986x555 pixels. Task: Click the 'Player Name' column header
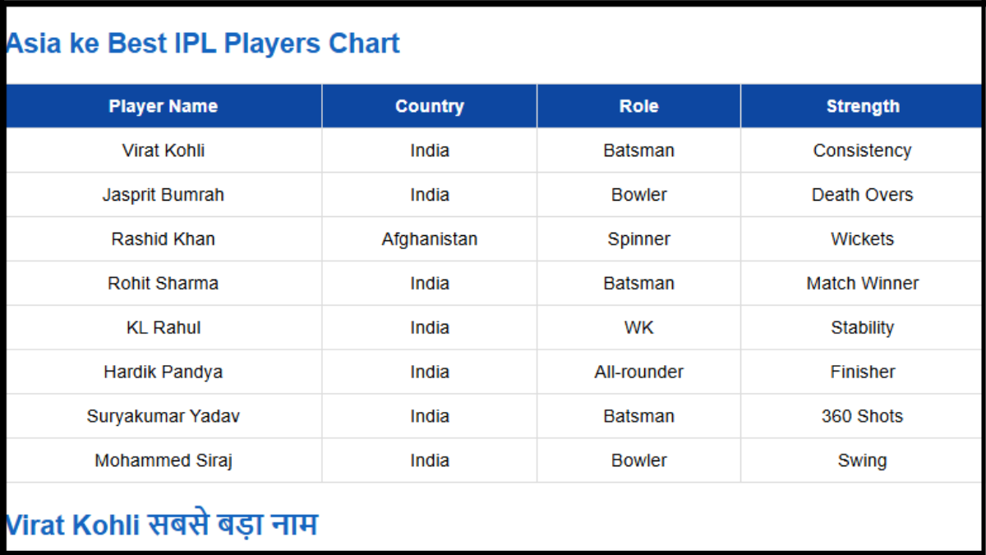click(x=163, y=106)
